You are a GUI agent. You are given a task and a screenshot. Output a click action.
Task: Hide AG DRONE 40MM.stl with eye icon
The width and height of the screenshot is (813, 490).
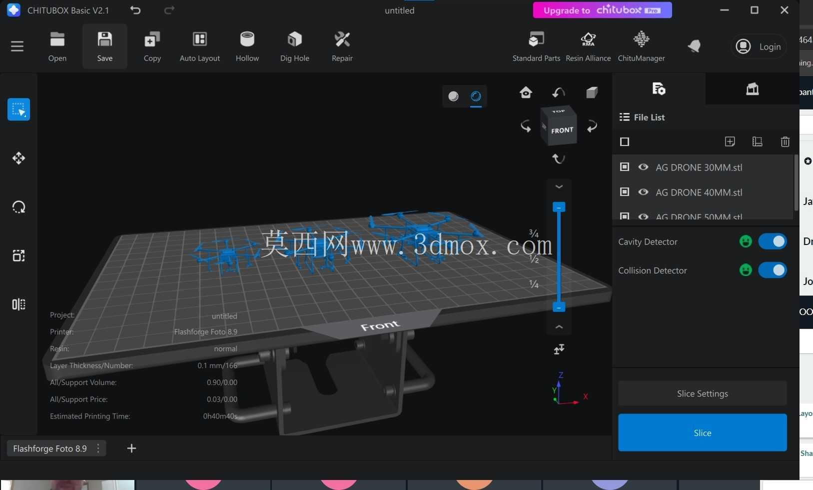644,192
